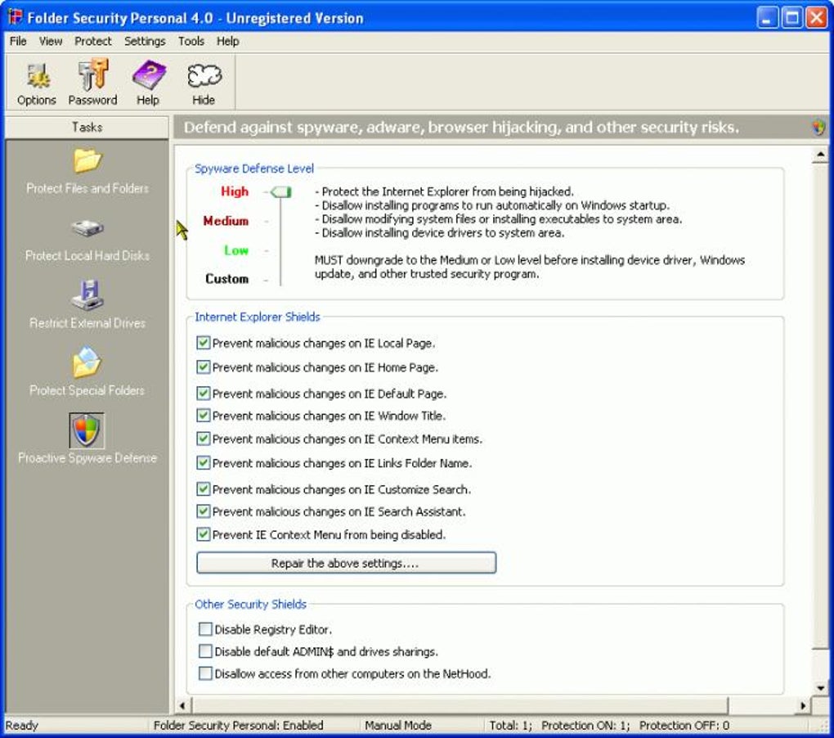834x738 pixels.
Task: Open the Settings menu
Action: 145,41
